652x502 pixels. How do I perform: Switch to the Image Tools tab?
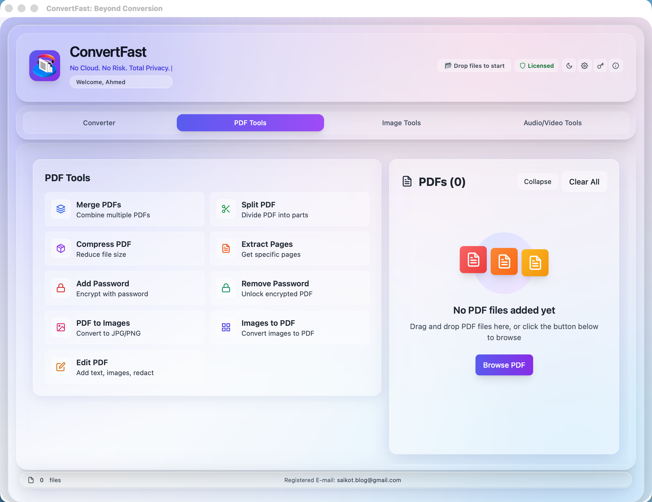tap(401, 123)
